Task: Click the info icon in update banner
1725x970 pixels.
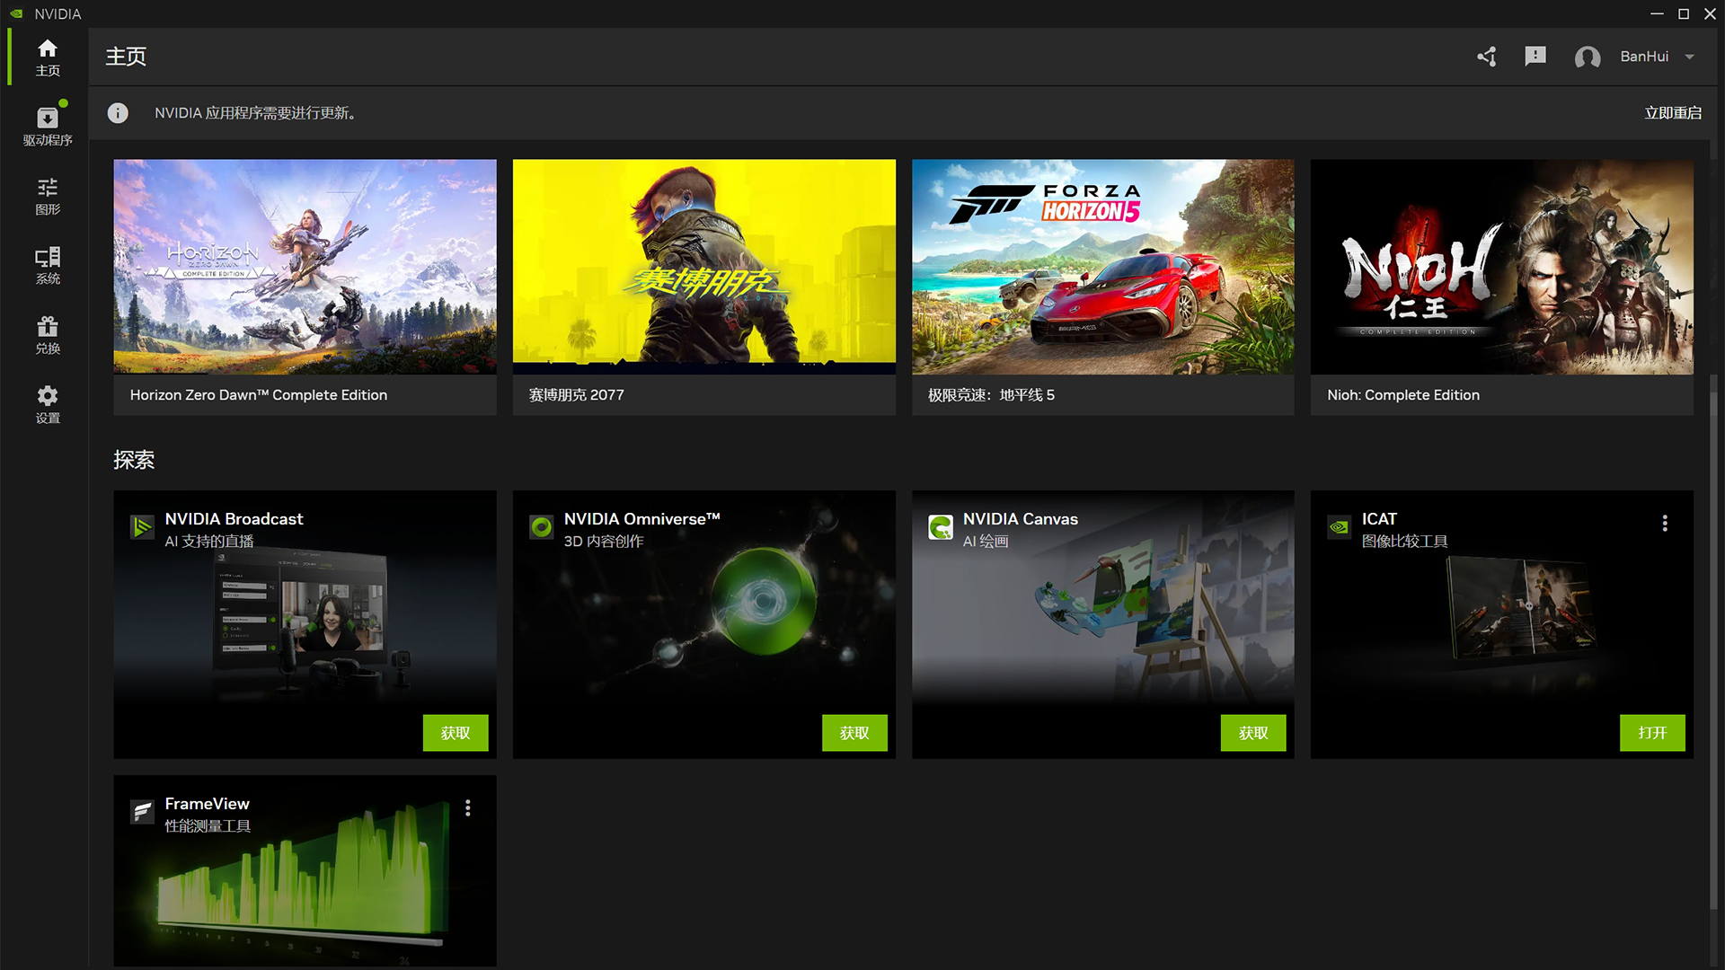Action: pyautogui.click(x=118, y=113)
